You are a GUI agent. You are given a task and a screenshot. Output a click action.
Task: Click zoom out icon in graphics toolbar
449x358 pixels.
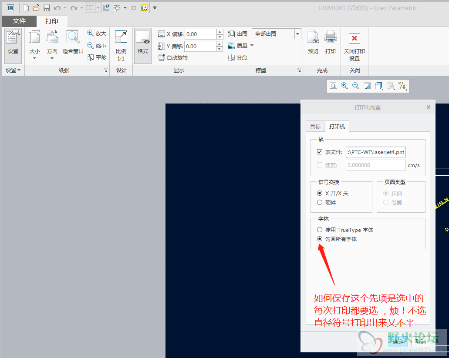[x=356, y=86]
